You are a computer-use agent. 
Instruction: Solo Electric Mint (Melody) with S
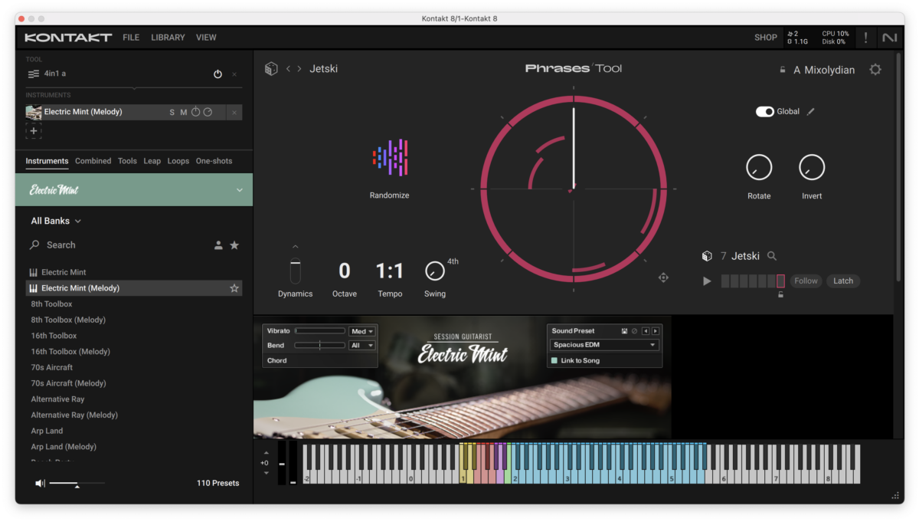(172, 113)
